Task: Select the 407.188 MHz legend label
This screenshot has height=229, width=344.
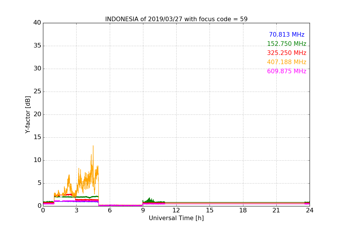Action: pyautogui.click(x=287, y=62)
